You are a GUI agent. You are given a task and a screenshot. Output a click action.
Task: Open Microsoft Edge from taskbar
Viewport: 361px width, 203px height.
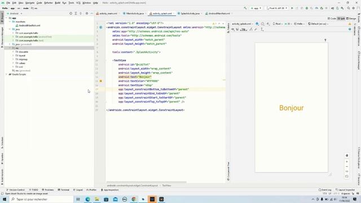[x=88, y=199]
